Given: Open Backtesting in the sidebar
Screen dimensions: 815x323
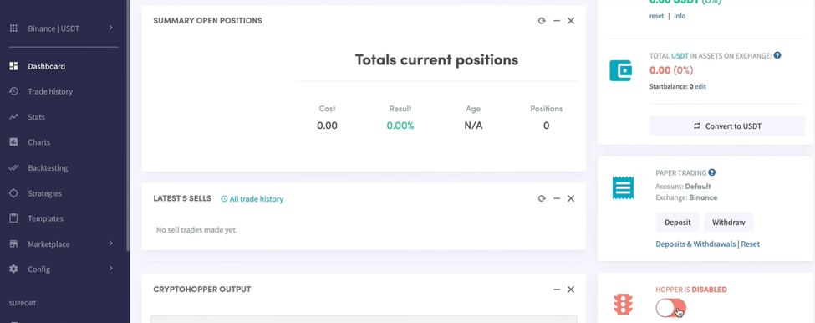Looking at the screenshot, I should [x=48, y=168].
